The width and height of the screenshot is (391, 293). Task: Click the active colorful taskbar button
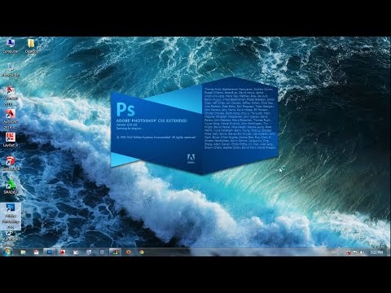(x=115, y=252)
